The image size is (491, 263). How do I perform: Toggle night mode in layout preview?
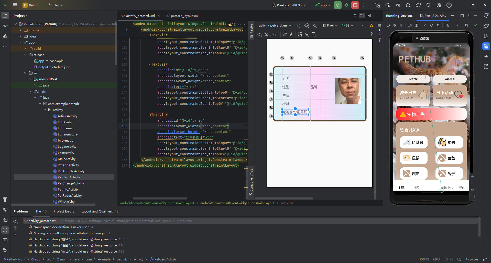coord(315,25)
